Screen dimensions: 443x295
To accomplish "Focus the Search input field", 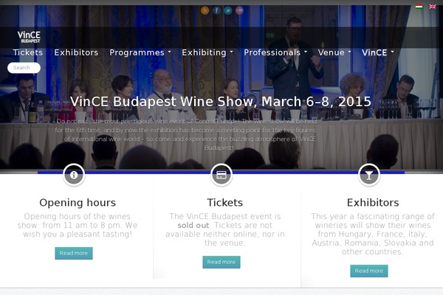I will click(x=24, y=68).
